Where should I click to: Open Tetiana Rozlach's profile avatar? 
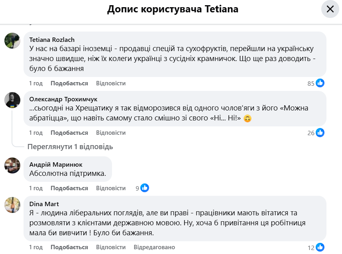click(x=12, y=41)
